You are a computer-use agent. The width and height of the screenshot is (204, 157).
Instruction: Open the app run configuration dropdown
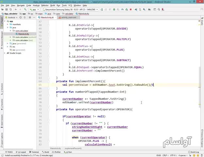coord(33,9)
